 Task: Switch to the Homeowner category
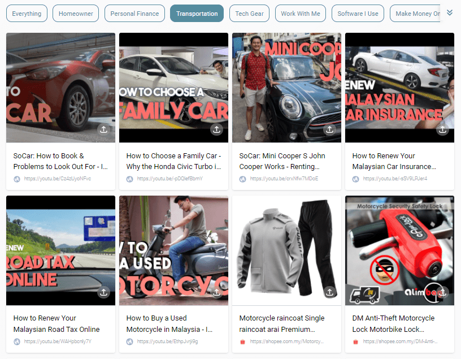[x=76, y=14]
